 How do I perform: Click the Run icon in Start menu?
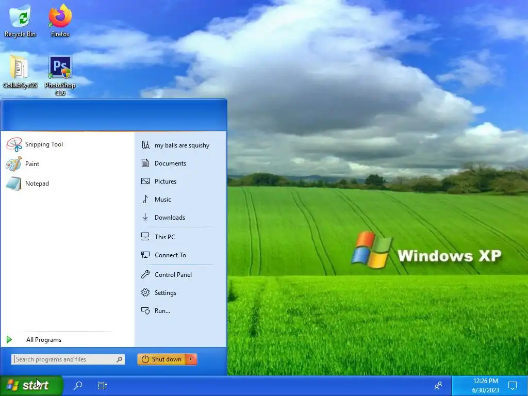[145, 311]
